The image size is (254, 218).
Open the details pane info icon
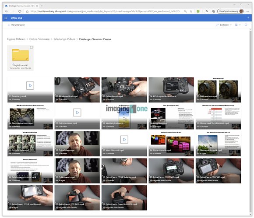click(246, 25)
